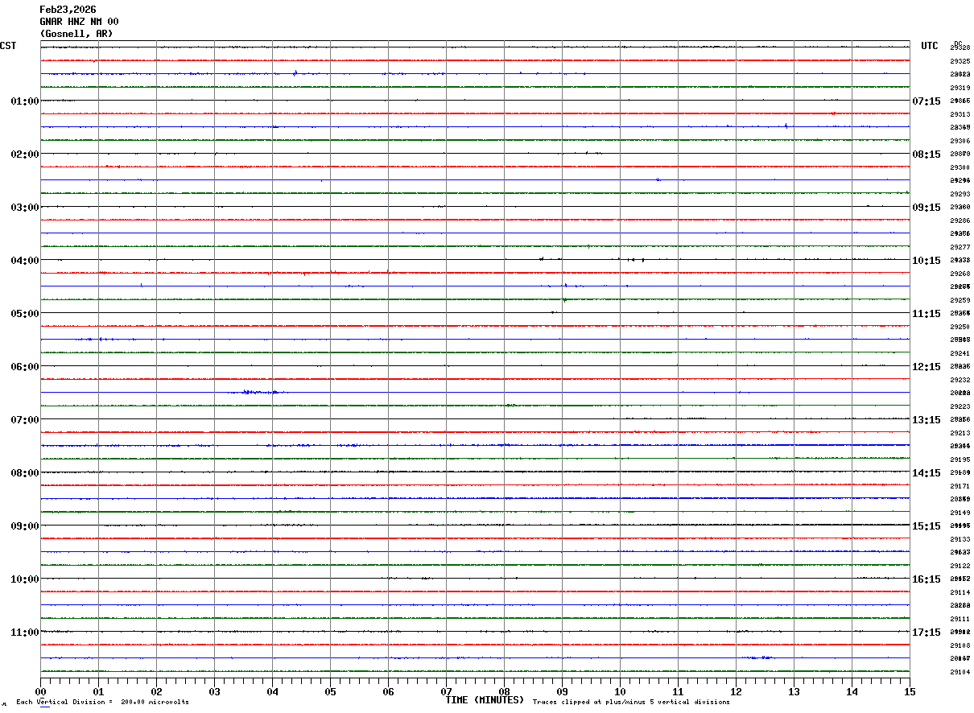Click the 29319 DC value

(x=960, y=88)
